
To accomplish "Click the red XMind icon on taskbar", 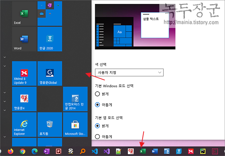I will [x=191, y=151].
